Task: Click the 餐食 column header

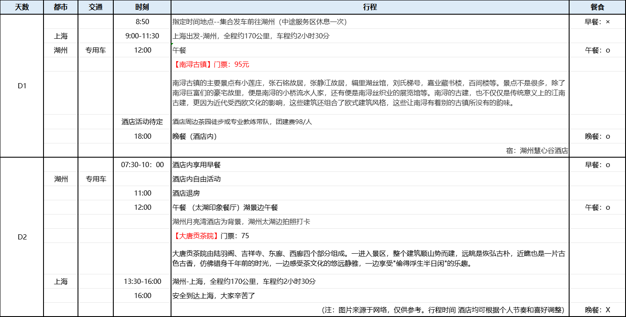Action: [597, 7]
